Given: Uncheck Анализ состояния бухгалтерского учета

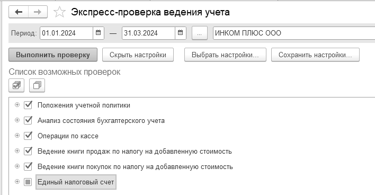Looking at the screenshot, I should [x=28, y=120].
